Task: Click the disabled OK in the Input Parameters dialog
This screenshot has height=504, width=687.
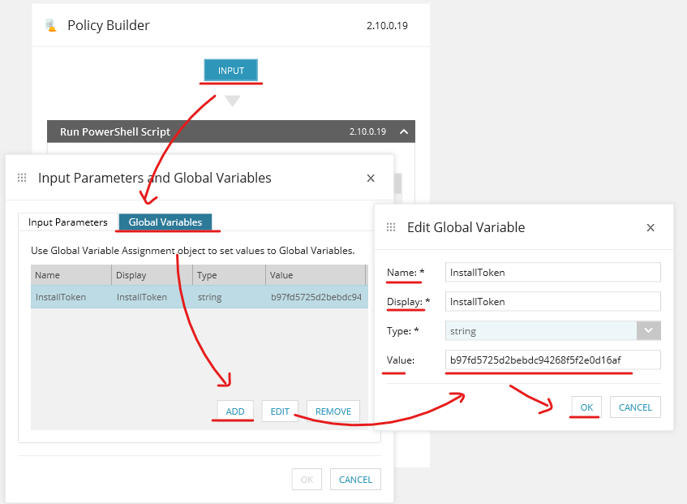Action: click(x=307, y=480)
